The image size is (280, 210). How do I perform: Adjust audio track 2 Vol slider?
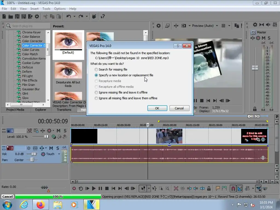tap(34, 154)
